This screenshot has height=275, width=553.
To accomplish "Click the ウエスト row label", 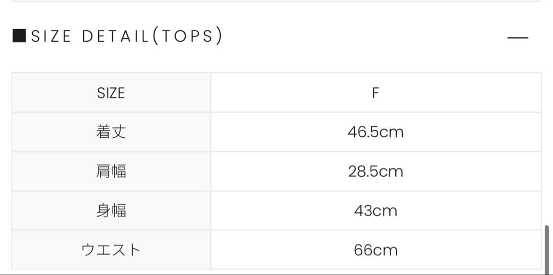I will click(111, 250).
